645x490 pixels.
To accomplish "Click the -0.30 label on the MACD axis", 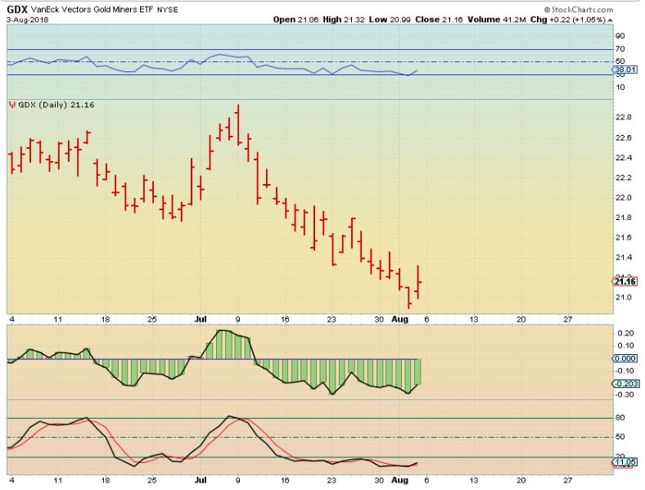I will click(625, 394).
